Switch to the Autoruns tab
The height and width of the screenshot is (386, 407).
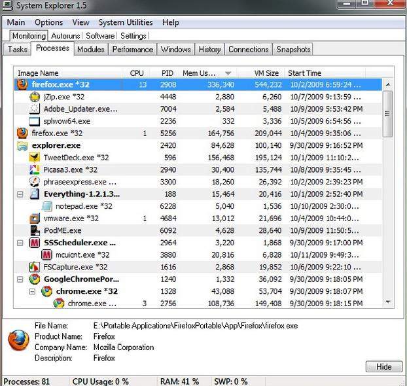pos(65,36)
